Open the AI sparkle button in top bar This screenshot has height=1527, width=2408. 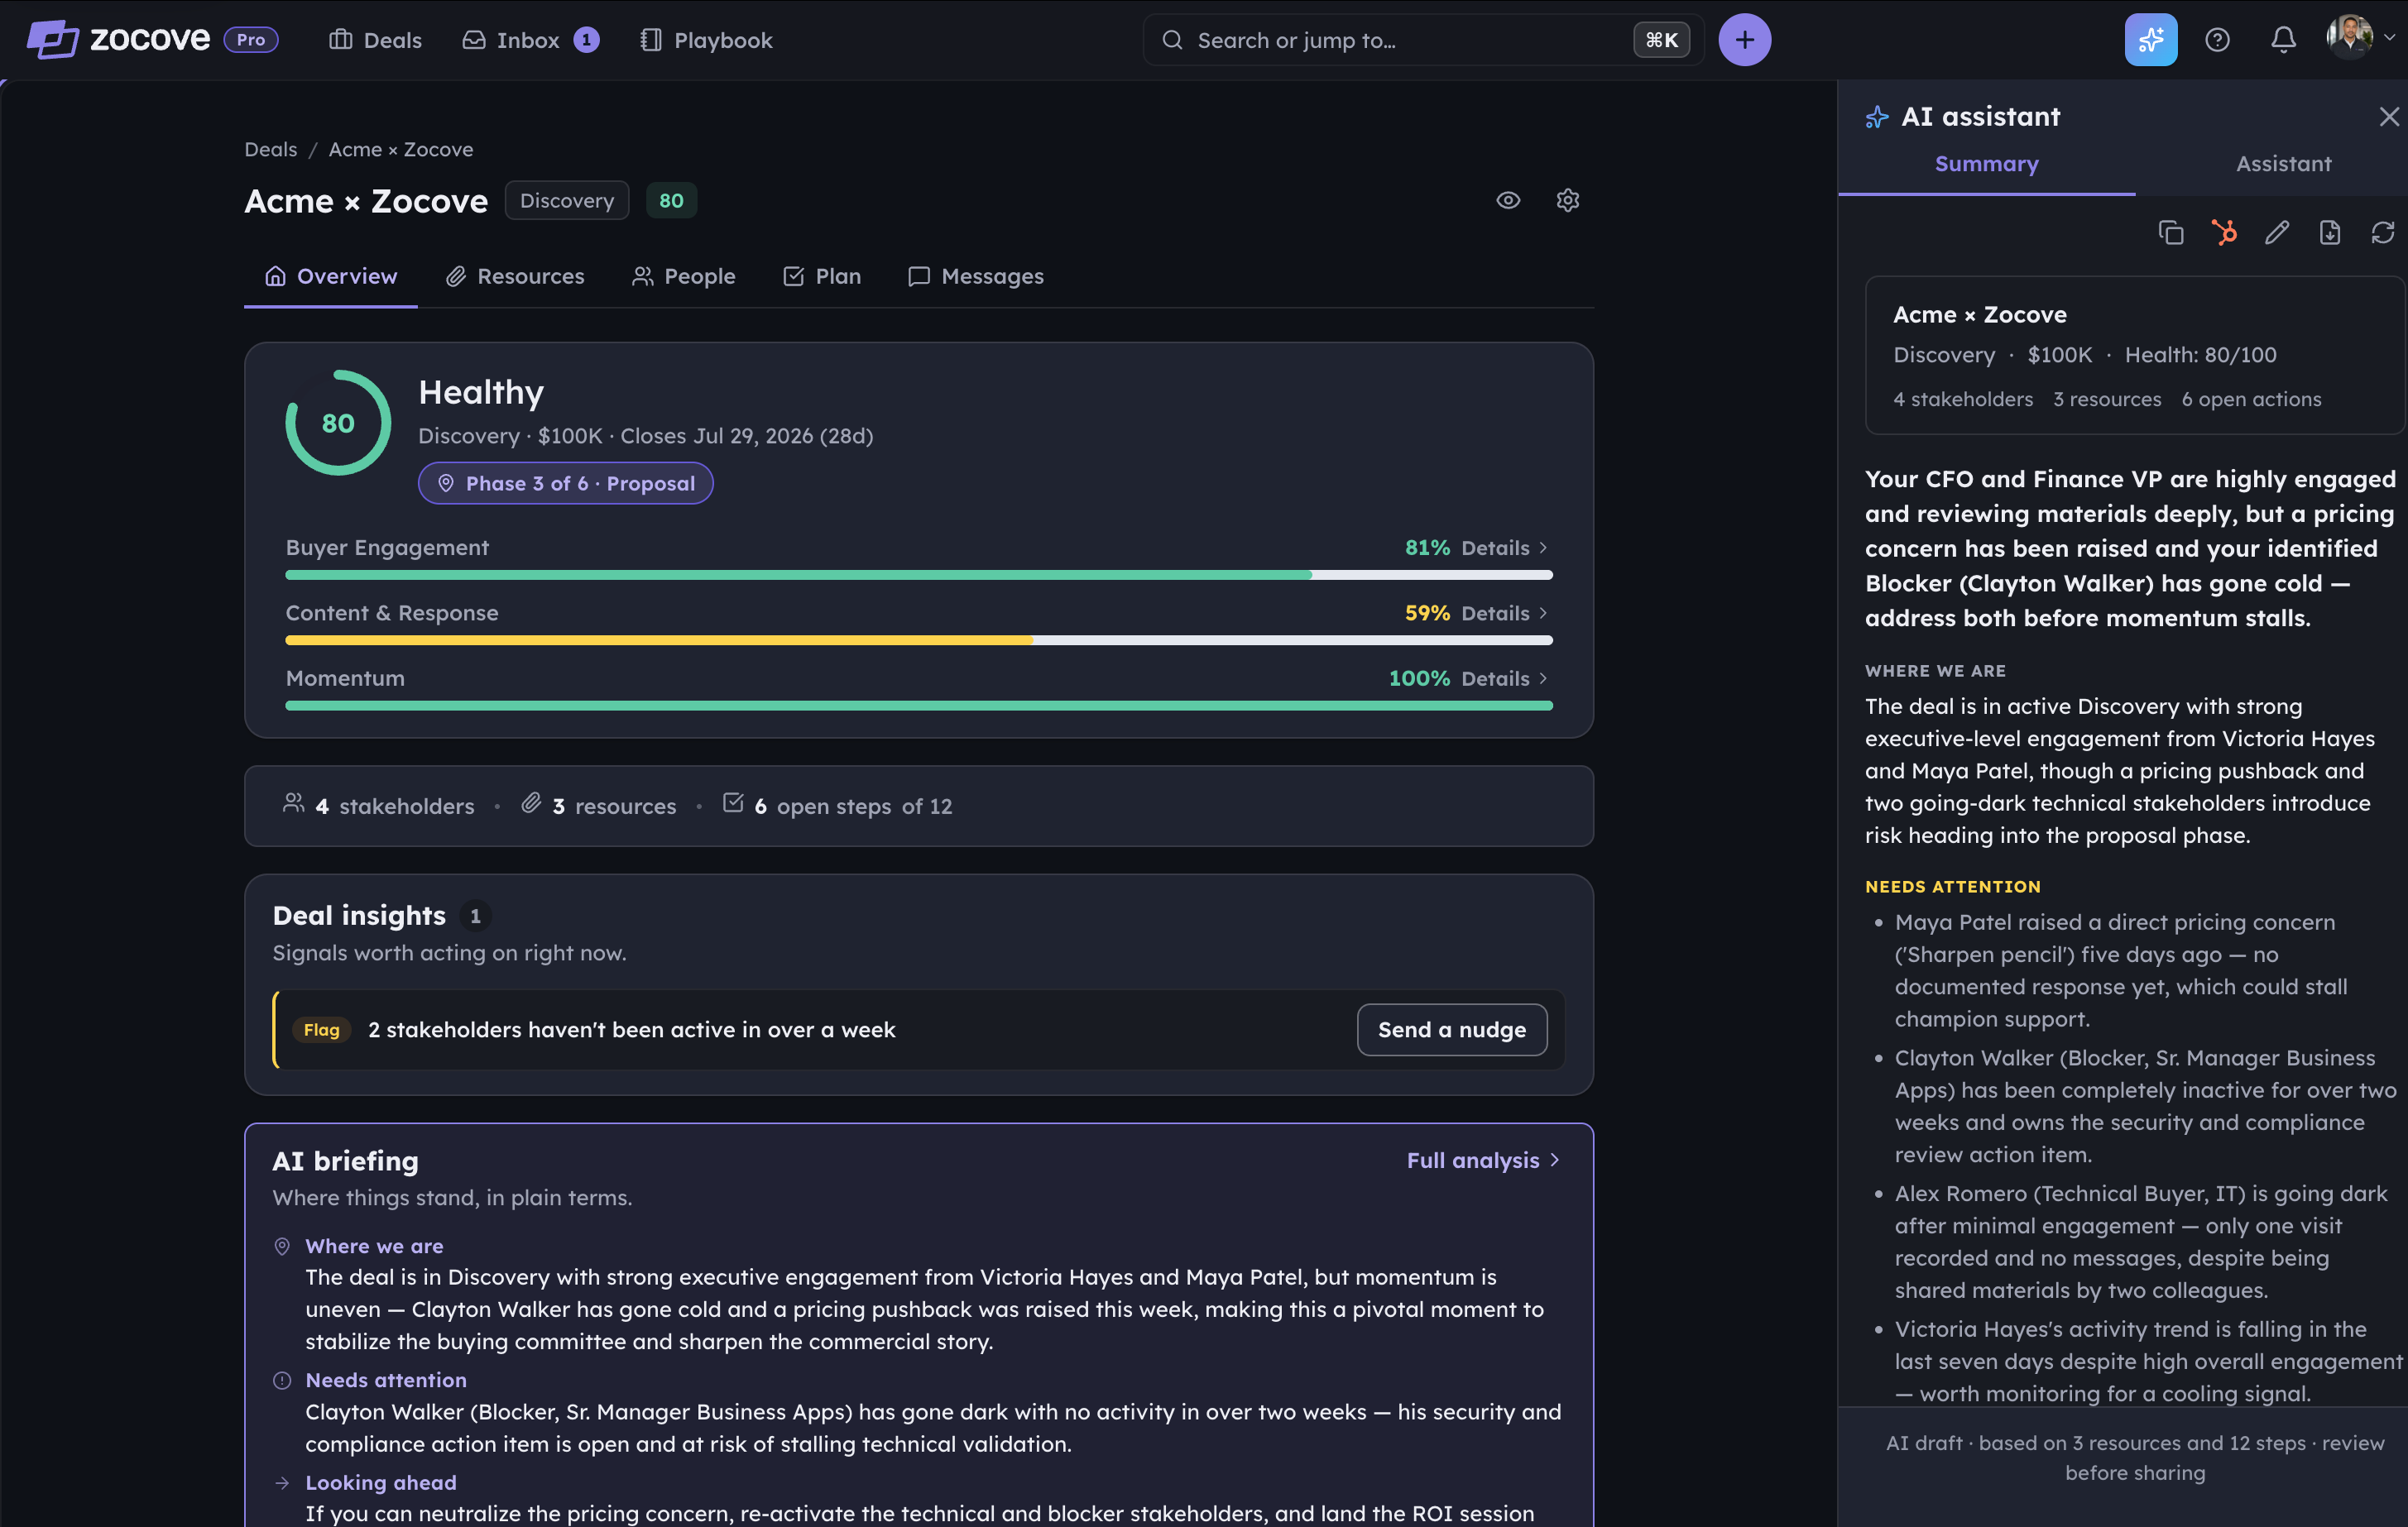(x=2151, y=40)
